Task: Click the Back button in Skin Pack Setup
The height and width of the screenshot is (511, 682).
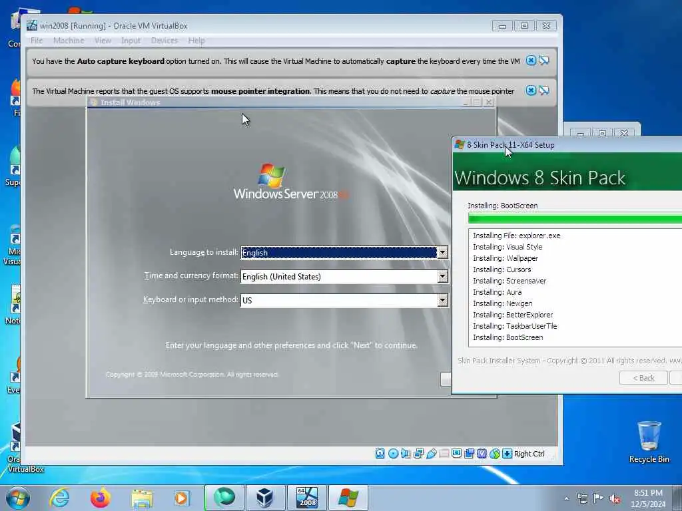Action: click(643, 378)
